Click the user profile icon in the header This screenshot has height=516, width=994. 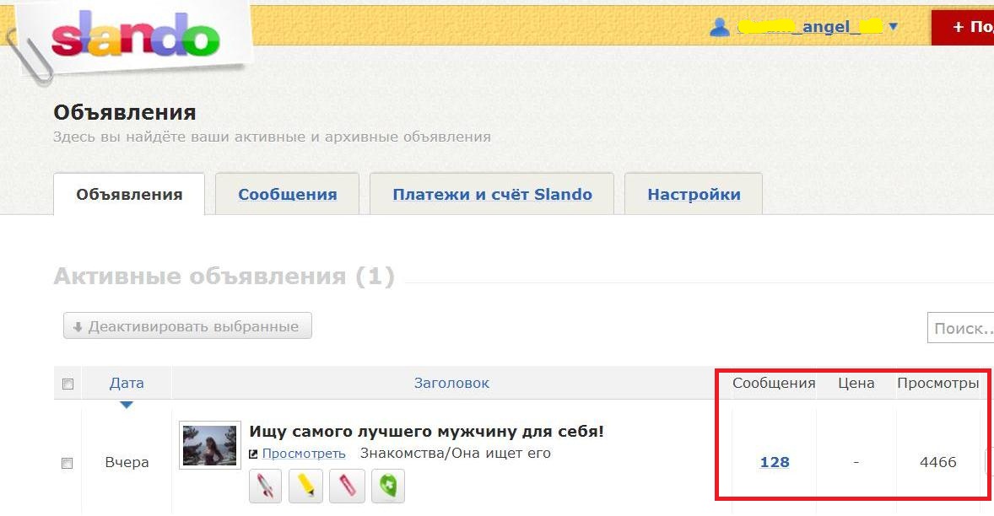tap(720, 27)
